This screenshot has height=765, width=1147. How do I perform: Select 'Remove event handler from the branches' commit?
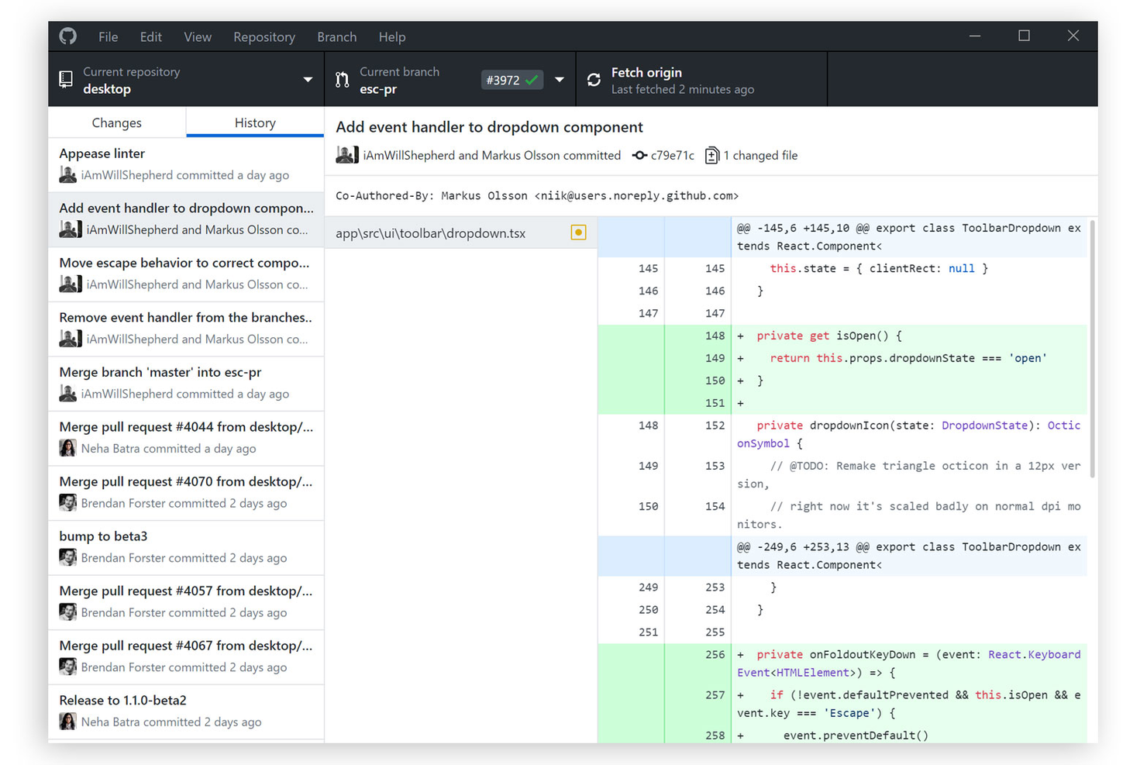point(186,329)
